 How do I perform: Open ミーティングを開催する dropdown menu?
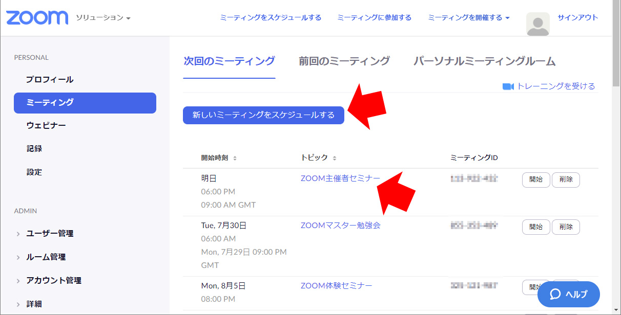point(468,17)
